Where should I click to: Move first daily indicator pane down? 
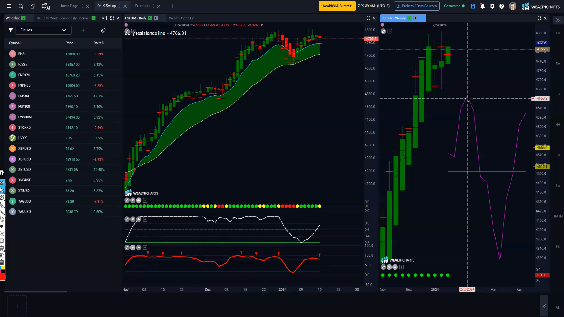coord(133,200)
